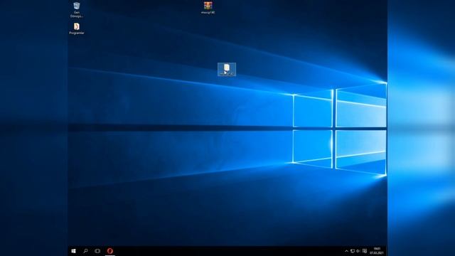This screenshot has width=455, height=256.
Task: Open taskbar search magnifier
Action: (85, 251)
